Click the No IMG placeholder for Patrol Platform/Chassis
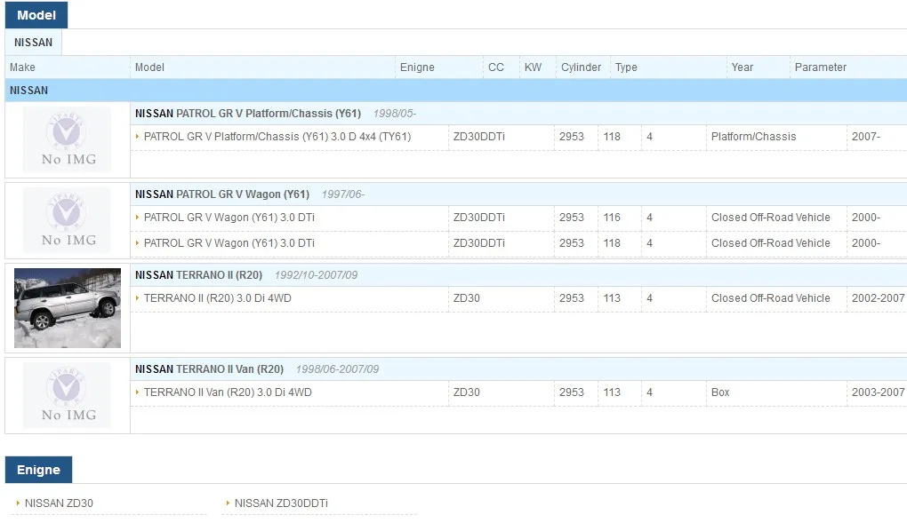 click(x=68, y=139)
